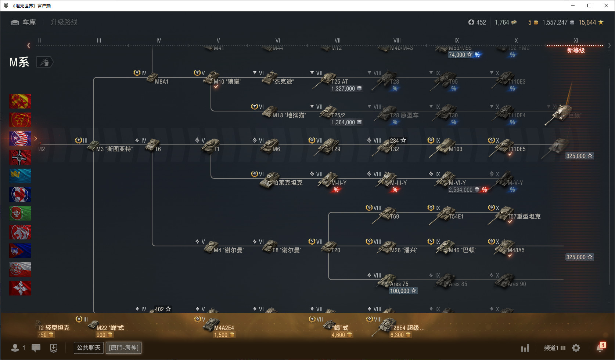
Task: Open settings gear icon
Action: click(576, 348)
